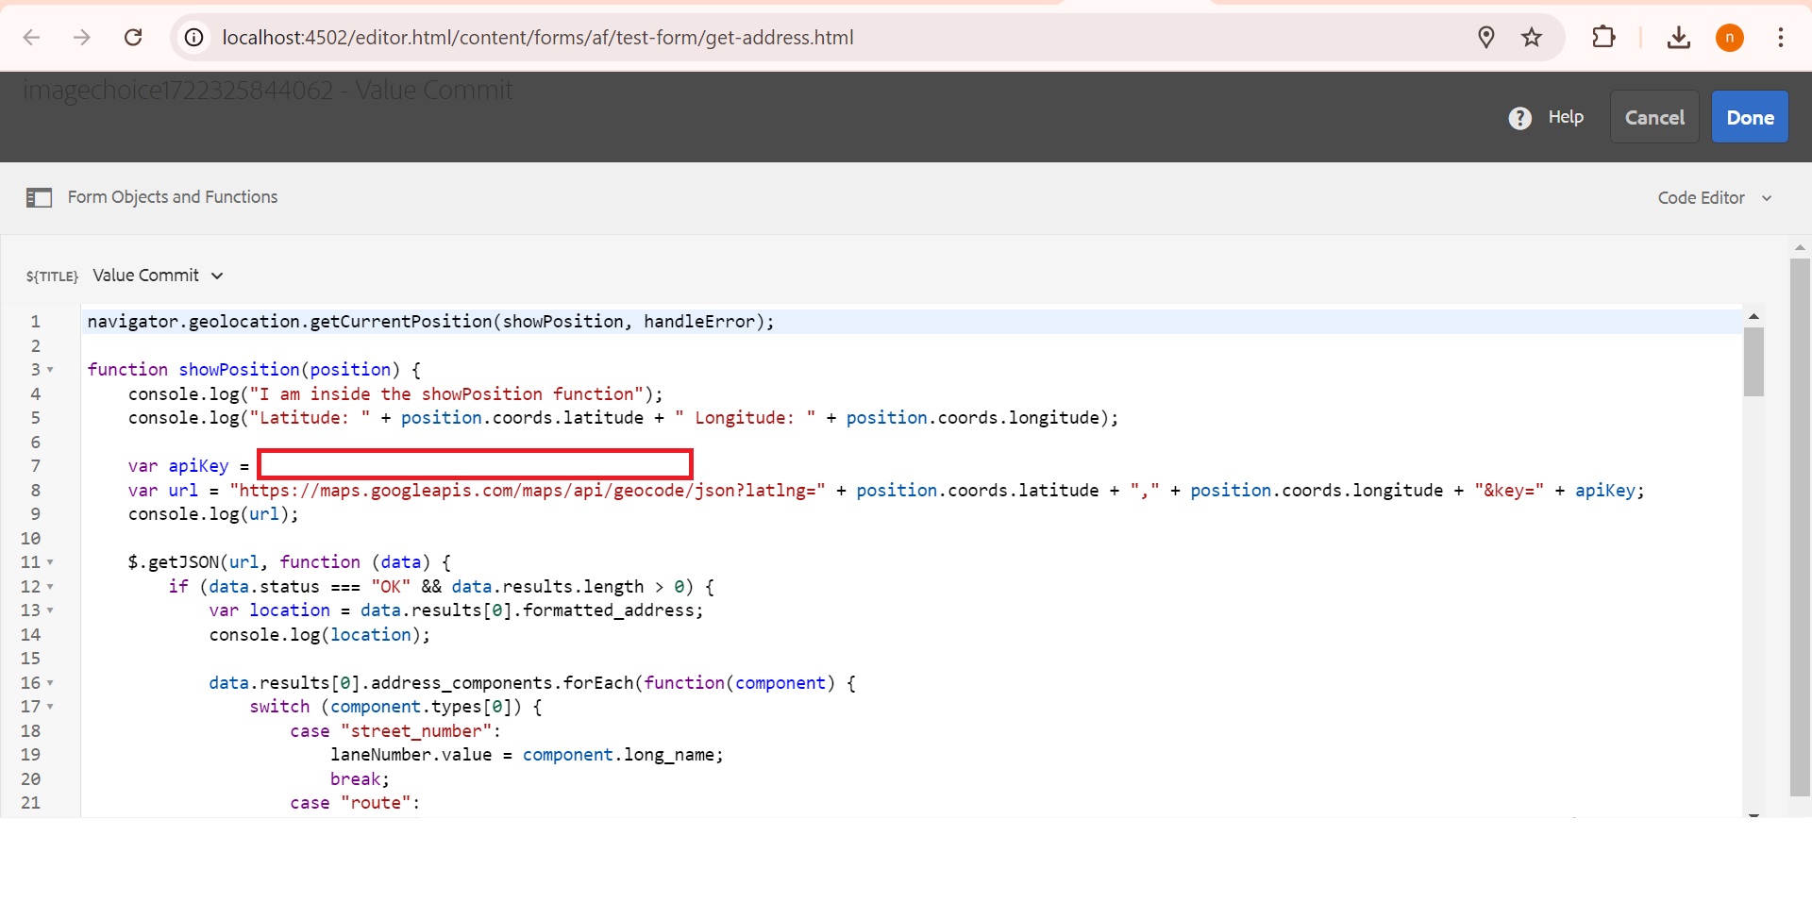Click 'Latitude: ' string on line 5

click(310, 418)
